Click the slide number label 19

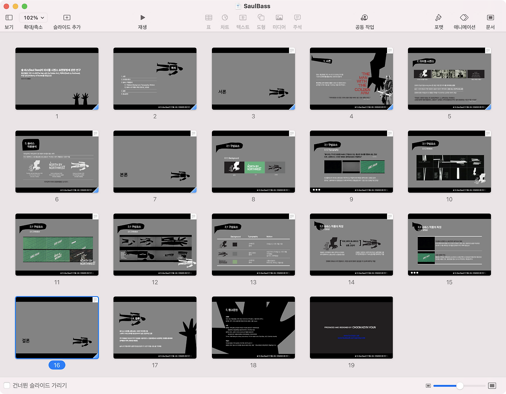coord(351,365)
